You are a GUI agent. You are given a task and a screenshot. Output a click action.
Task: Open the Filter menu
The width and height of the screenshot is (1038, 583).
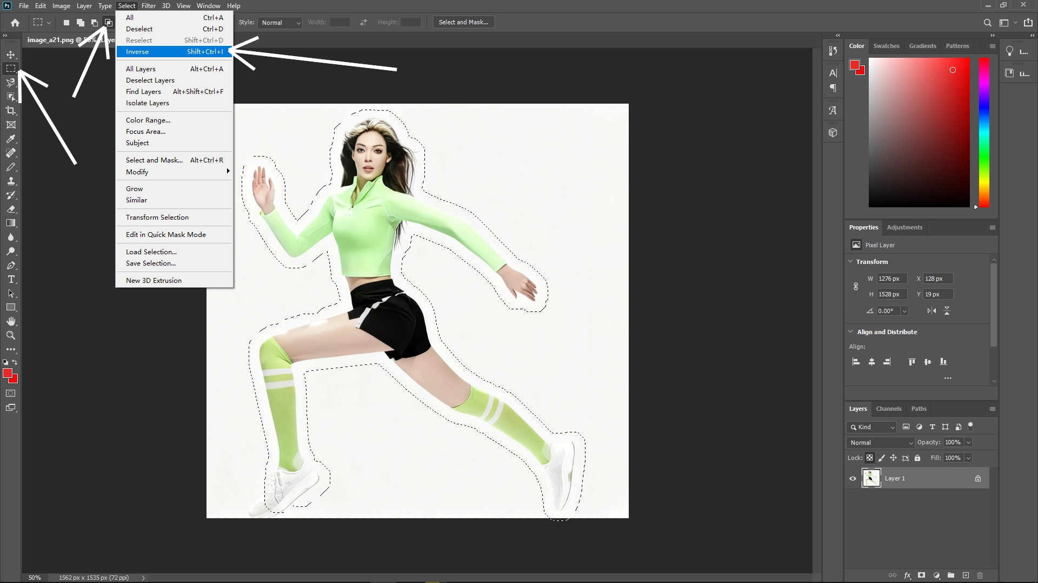(148, 5)
